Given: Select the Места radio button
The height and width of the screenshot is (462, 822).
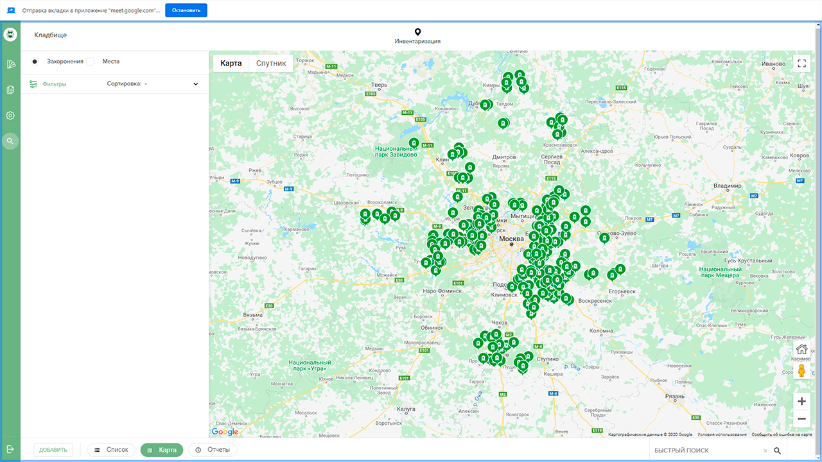Looking at the screenshot, I should click(91, 62).
